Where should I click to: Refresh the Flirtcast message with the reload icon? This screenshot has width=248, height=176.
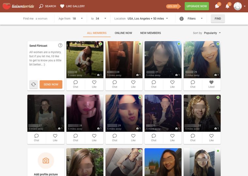pyautogui.click(x=34, y=84)
